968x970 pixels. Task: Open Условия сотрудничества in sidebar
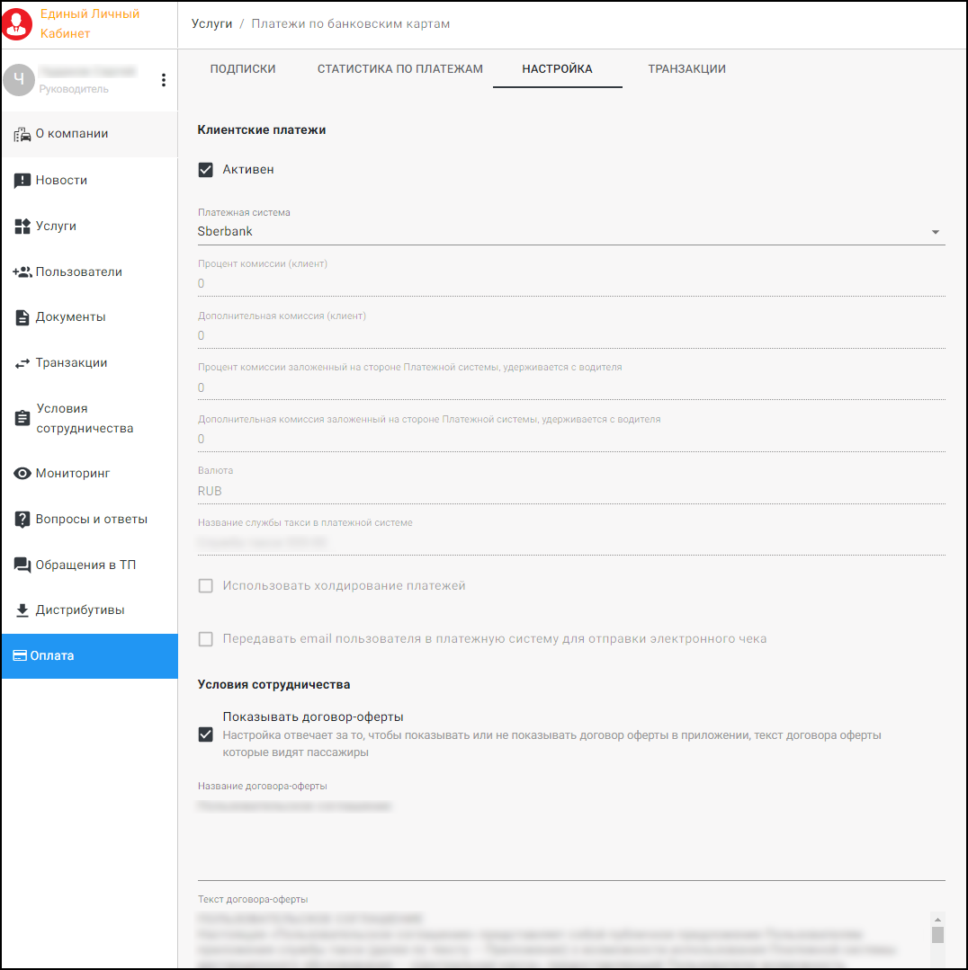click(85, 418)
